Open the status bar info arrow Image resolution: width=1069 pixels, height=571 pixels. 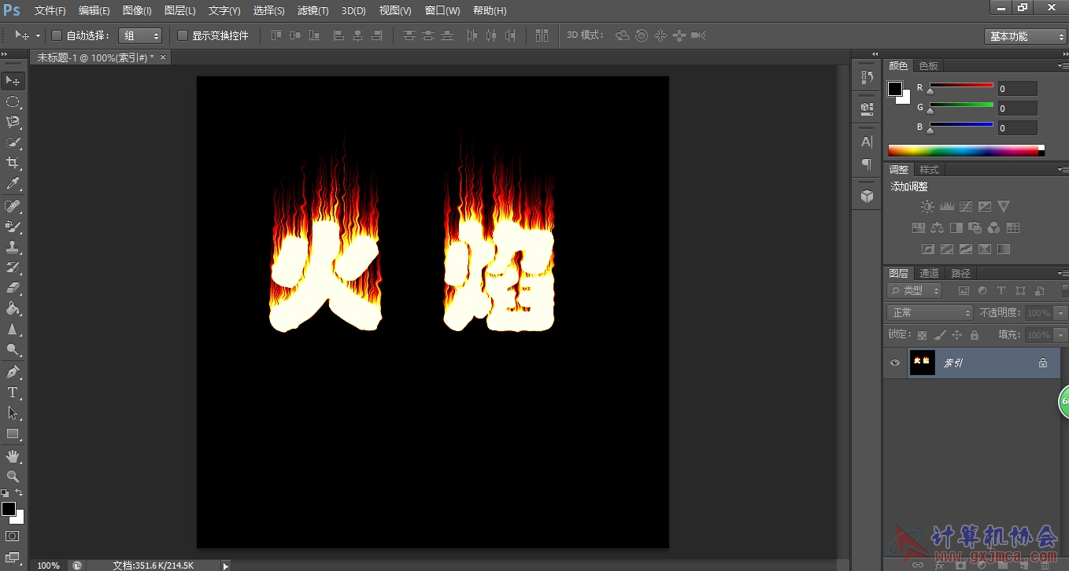[x=226, y=565]
